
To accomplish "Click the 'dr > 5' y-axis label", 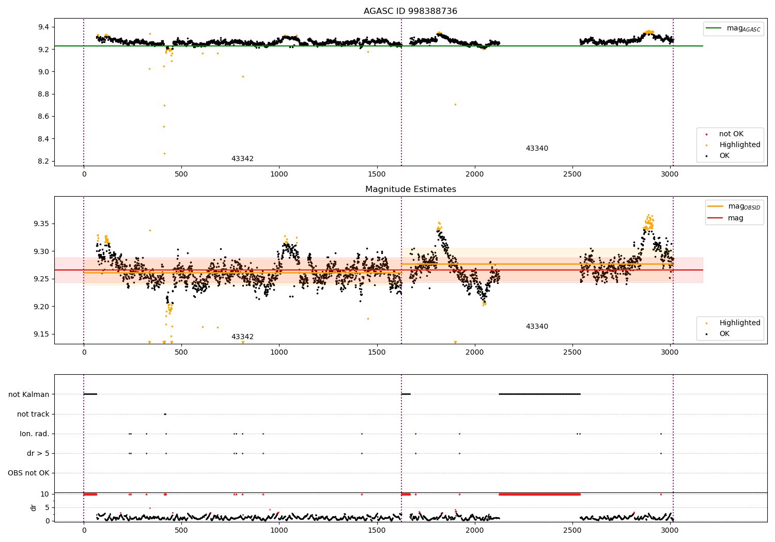I will click(38, 454).
